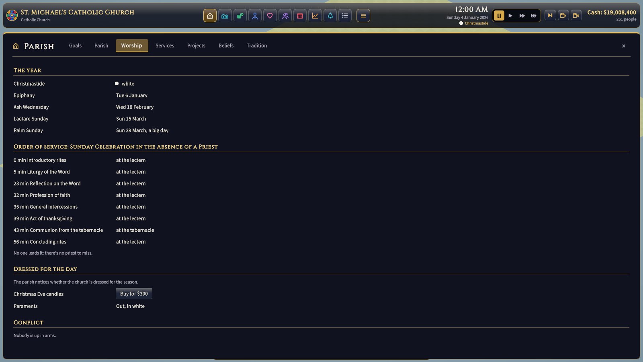The width and height of the screenshot is (643, 362).
Task: Open the home parish icon in toolbar
Action: (x=210, y=16)
